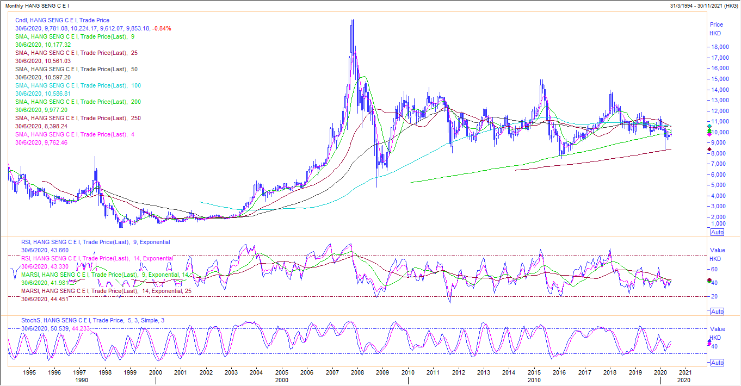Click the SMA 200 value 9,977.20
Image resolution: width=741 pixels, height=386 pixels.
point(57,110)
